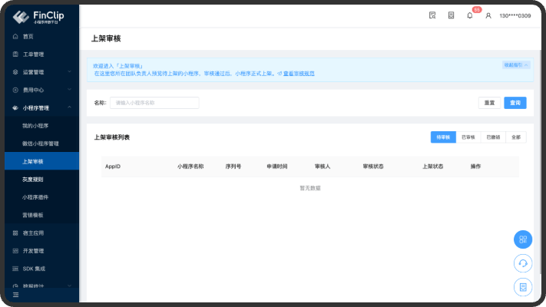Click the header document icon beside the bell
The image size is (546, 307).
click(451, 15)
